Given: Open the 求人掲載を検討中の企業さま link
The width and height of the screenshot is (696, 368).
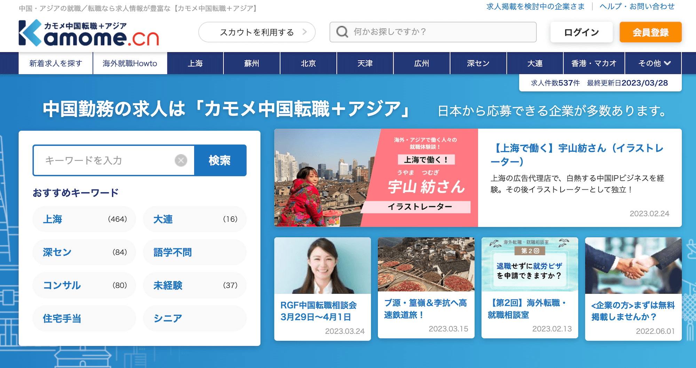Looking at the screenshot, I should [535, 6].
